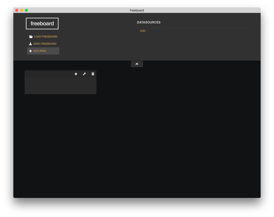Click ADD to create a new datasource

point(143,31)
